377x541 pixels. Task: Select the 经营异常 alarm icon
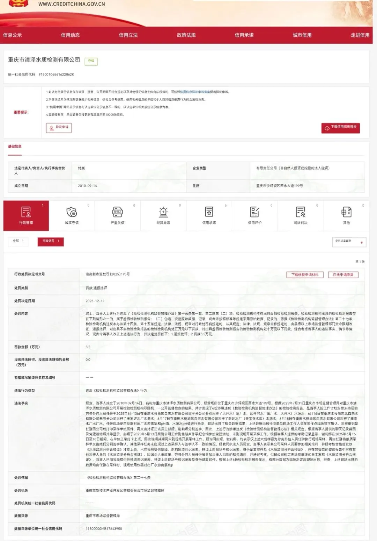pyautogui.click(x=163, y=212)
